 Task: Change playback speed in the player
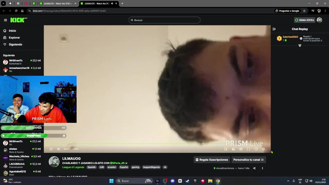[x=256, y=149]
